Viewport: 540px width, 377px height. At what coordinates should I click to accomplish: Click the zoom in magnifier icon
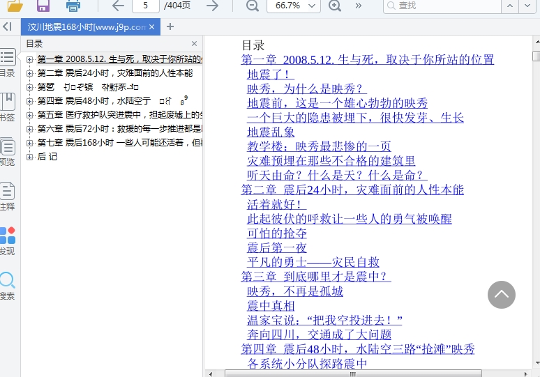335,6
